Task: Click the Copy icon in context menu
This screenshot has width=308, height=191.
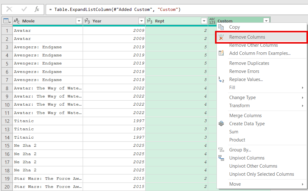Action: [222, 27]
